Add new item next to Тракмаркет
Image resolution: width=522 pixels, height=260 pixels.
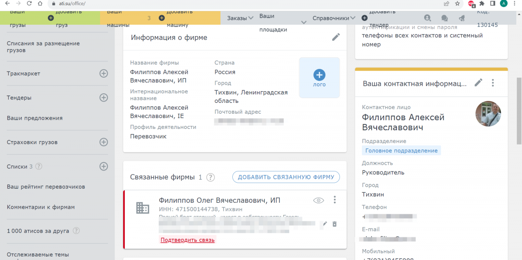(104, 74)
